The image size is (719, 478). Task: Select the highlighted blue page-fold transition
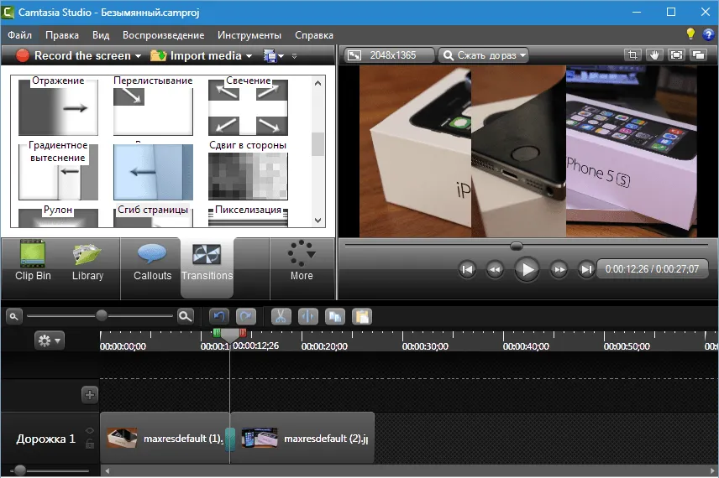coord(153,172)
